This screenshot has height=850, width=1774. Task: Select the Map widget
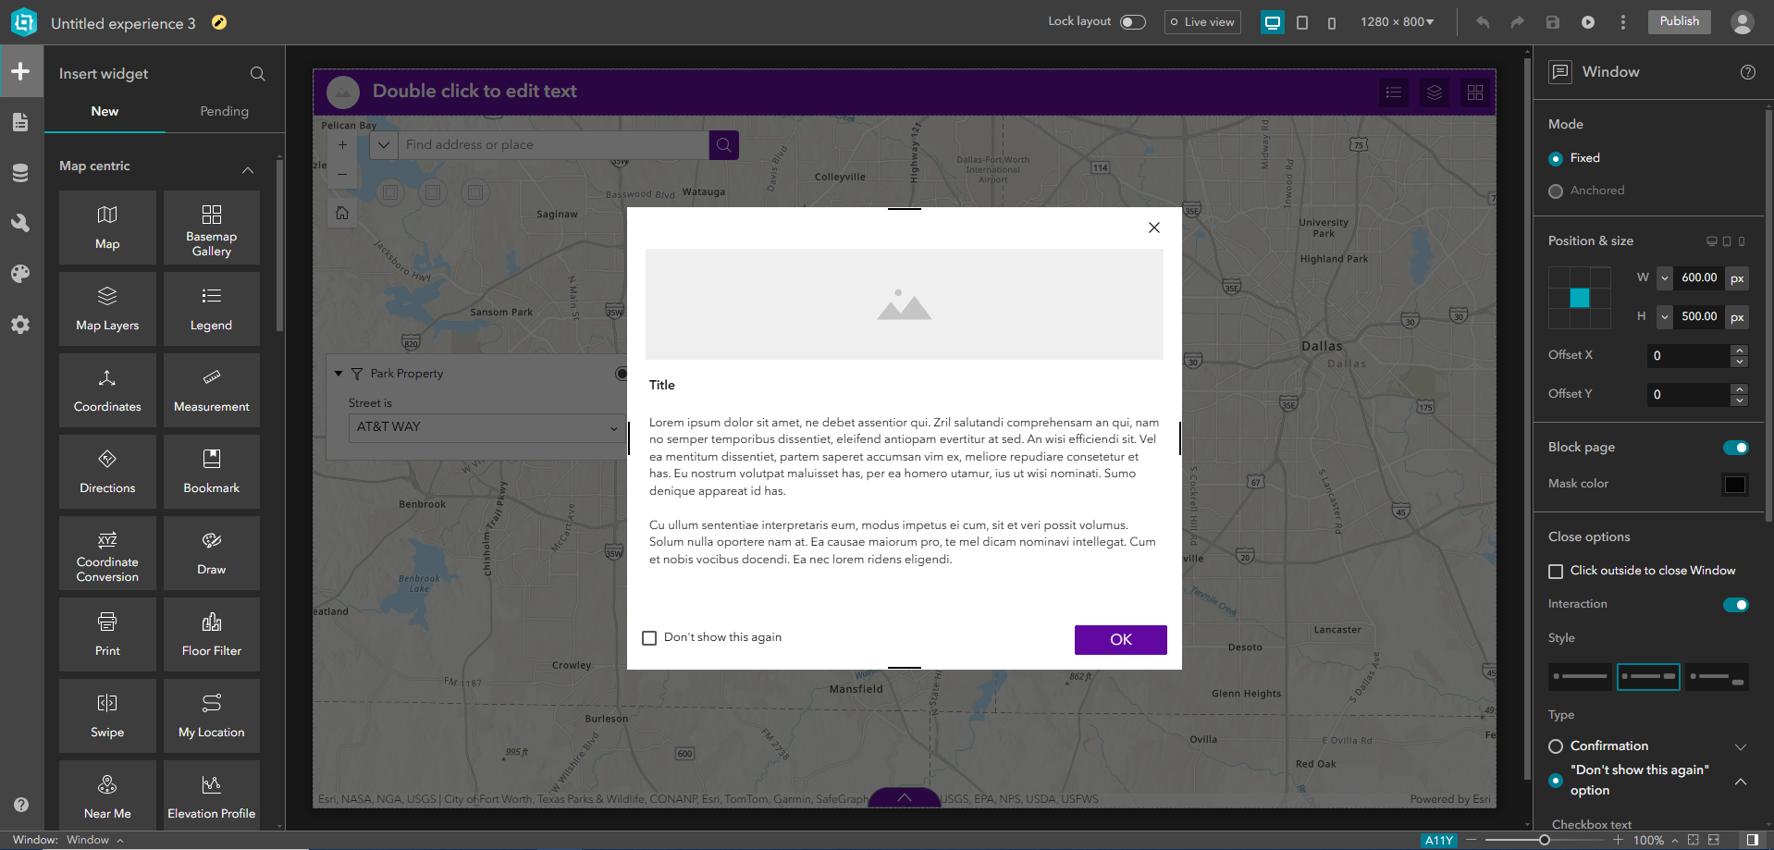click(106, 227)
